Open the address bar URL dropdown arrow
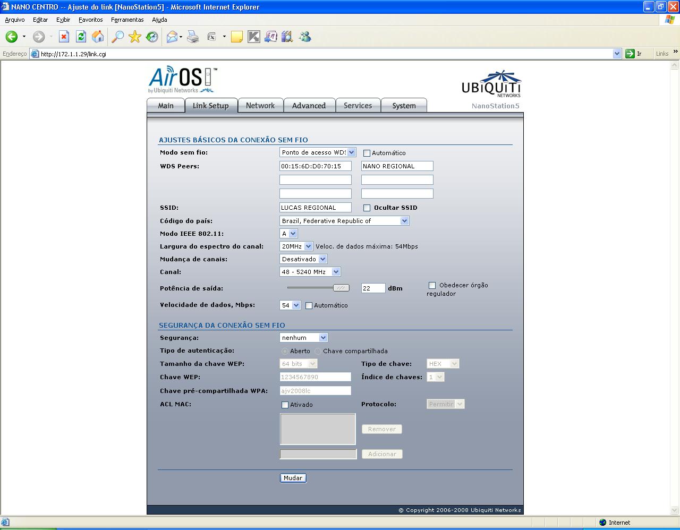Screen dimensions: 680x530 tap(617, 54)
